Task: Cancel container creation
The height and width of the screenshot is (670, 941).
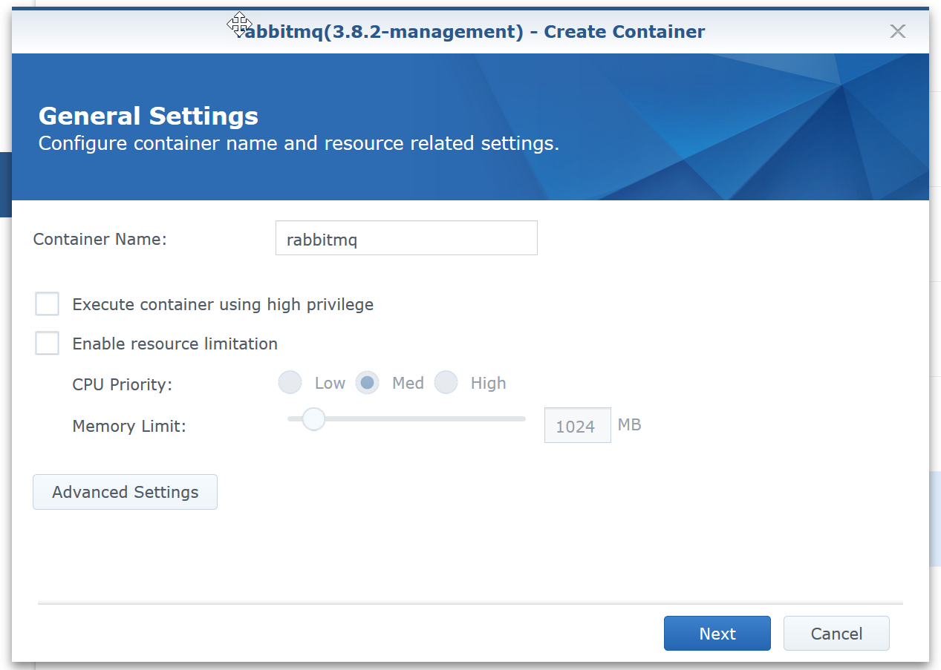Action: (836, 634)
